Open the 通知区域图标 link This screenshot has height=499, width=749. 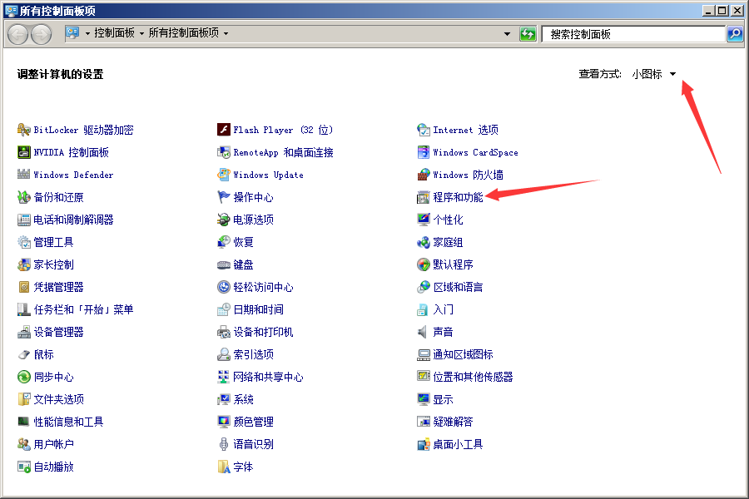point(463,354)
